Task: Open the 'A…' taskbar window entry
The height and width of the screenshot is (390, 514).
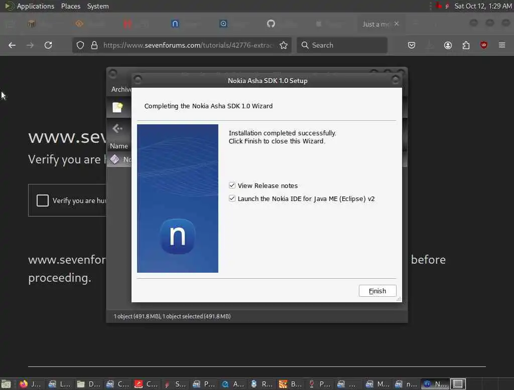Action: [x=232, y=384]
